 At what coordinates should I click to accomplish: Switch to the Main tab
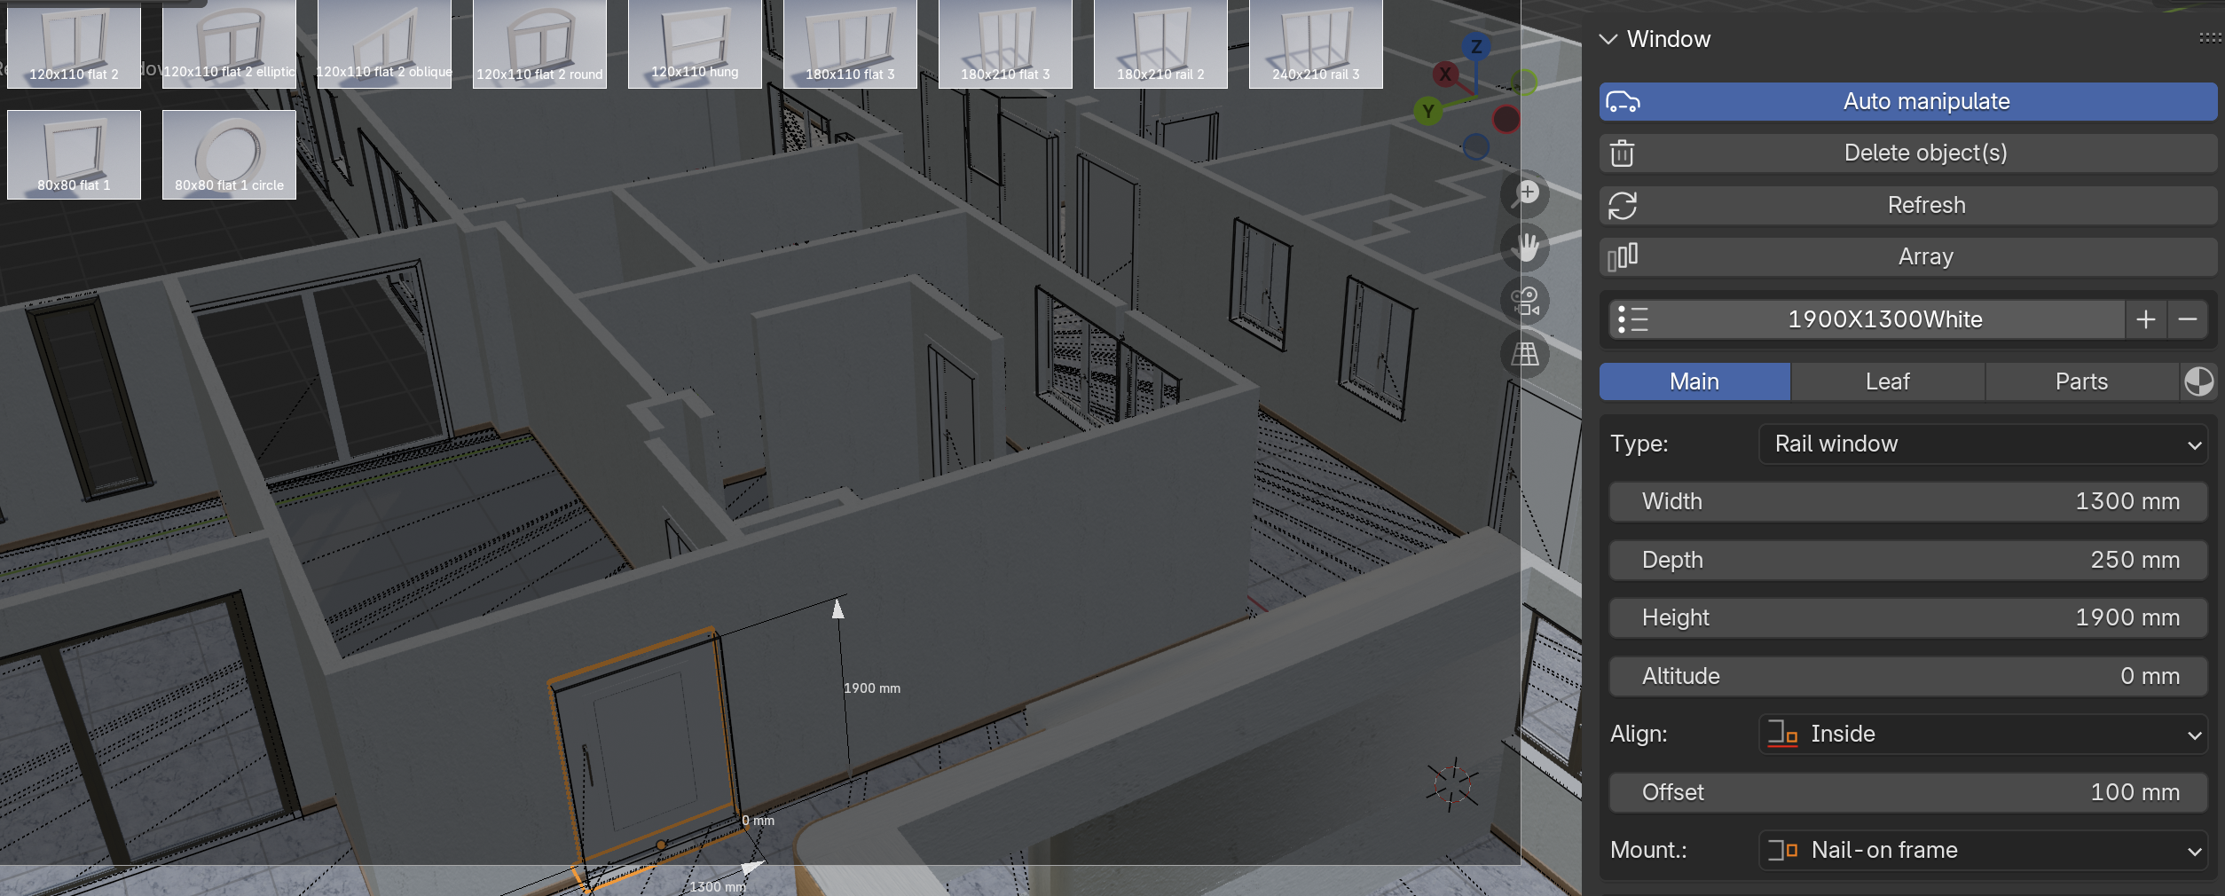click(x=1694, y=381)
